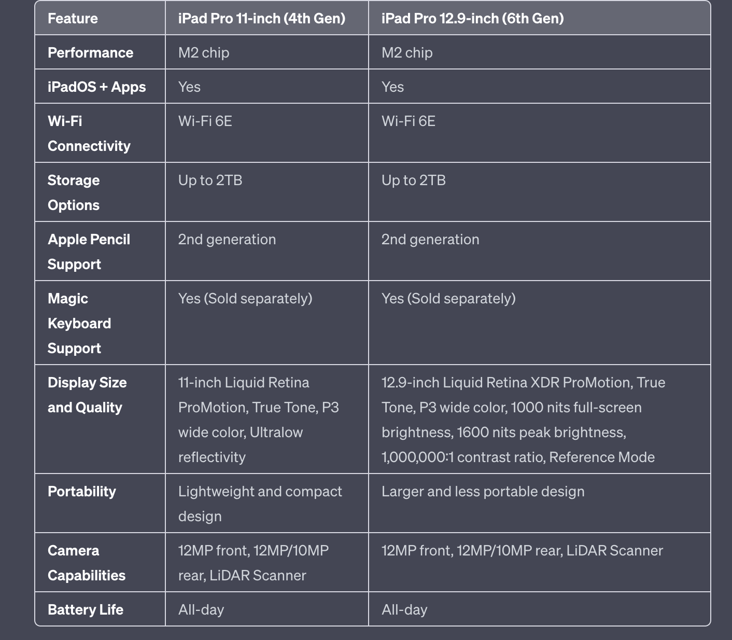Image resolution: width=732 pixels, height=640 pixels.
Task: Select the Wi-Fi Connectivity row label
Action: tap(89, 133)
